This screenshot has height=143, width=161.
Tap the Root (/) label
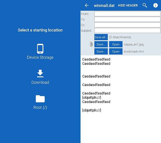point(40,107)
